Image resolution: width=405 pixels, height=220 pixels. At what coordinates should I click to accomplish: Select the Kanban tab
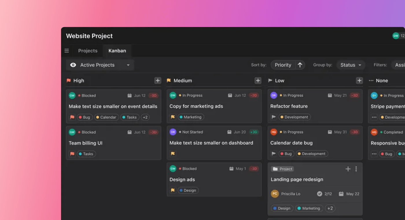[117, 51]
